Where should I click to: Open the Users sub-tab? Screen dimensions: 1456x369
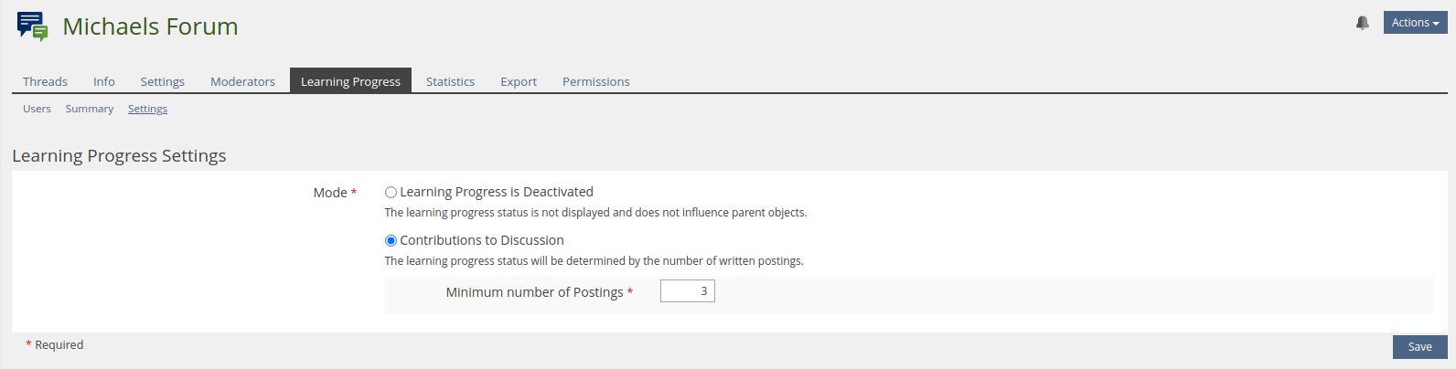[x=37, y=109]
